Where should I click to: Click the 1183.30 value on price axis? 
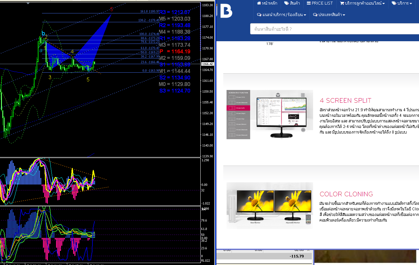pyautogui.click(x=208, y=5)
